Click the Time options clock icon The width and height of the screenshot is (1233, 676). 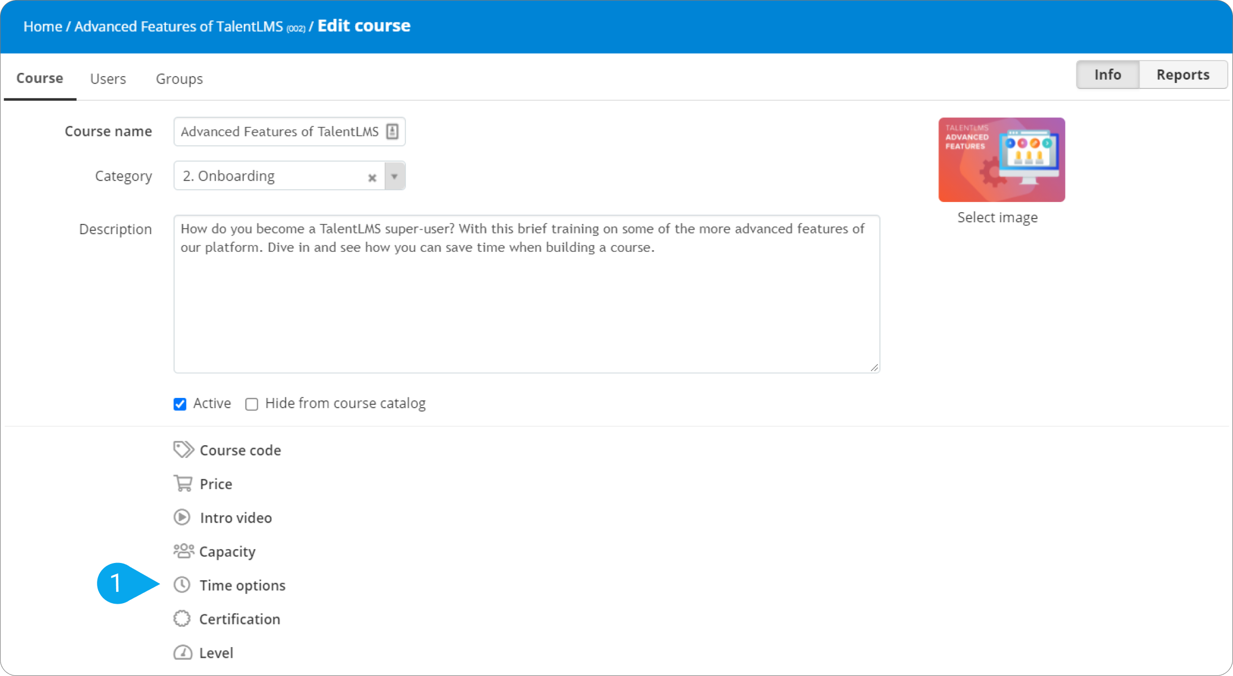pos(182,585)
